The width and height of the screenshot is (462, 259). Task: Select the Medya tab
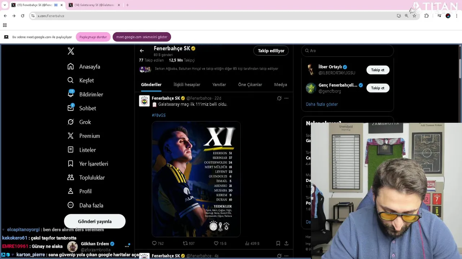click(280, 85)
